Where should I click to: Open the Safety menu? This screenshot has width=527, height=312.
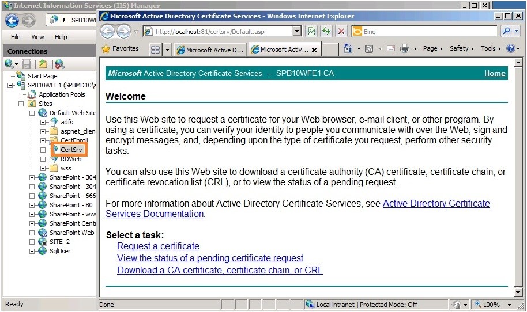pos(462,49)
